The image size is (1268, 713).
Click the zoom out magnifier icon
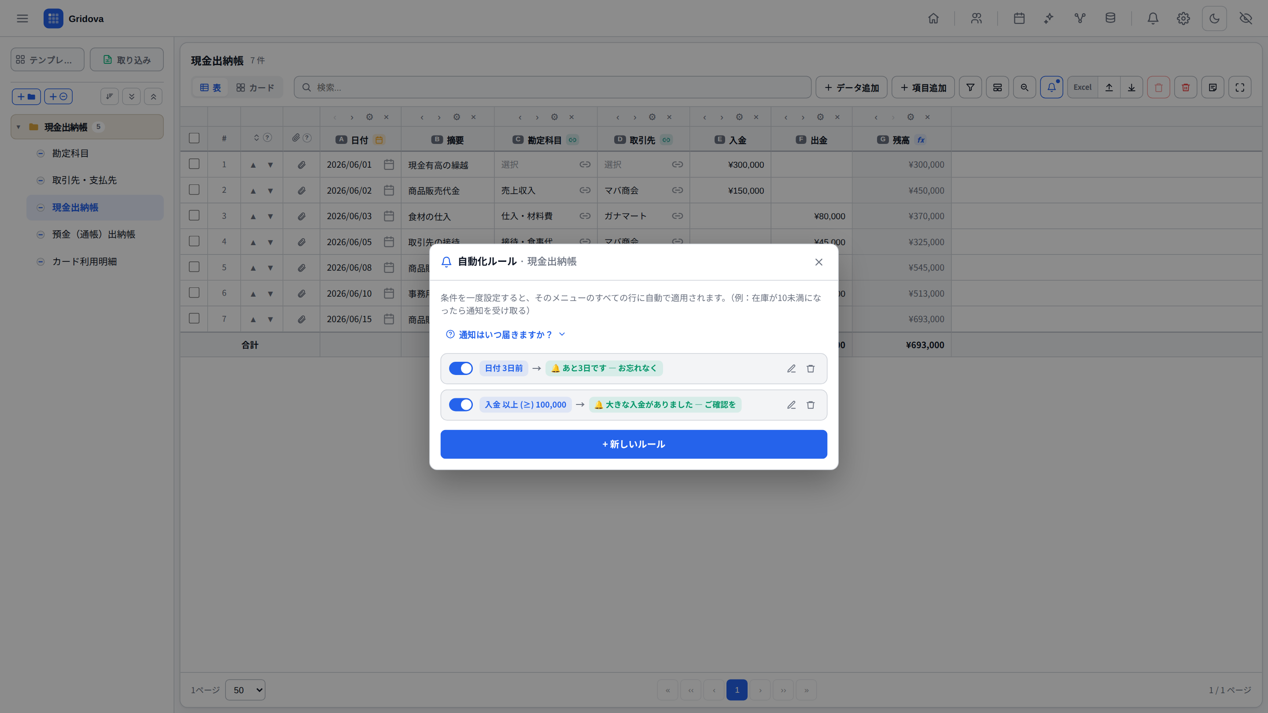pos(1025,87)
